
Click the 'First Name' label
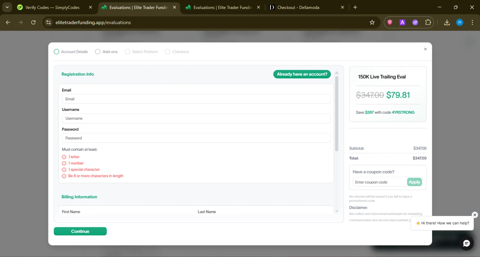[71, 212]
